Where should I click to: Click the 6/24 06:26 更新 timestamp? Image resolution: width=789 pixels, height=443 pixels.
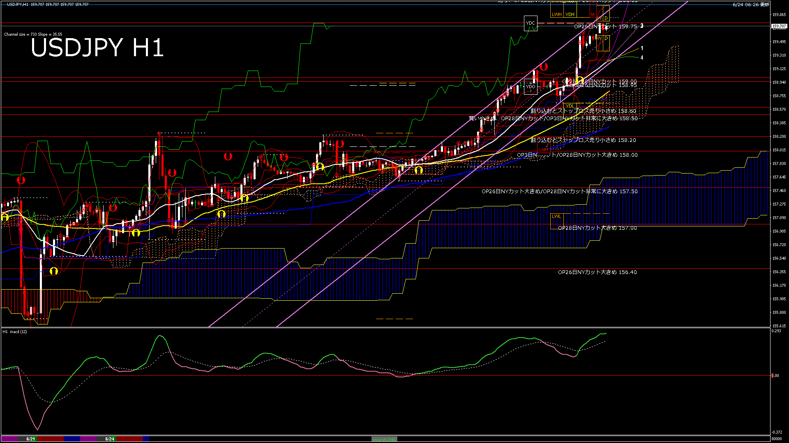click(751, 5)
